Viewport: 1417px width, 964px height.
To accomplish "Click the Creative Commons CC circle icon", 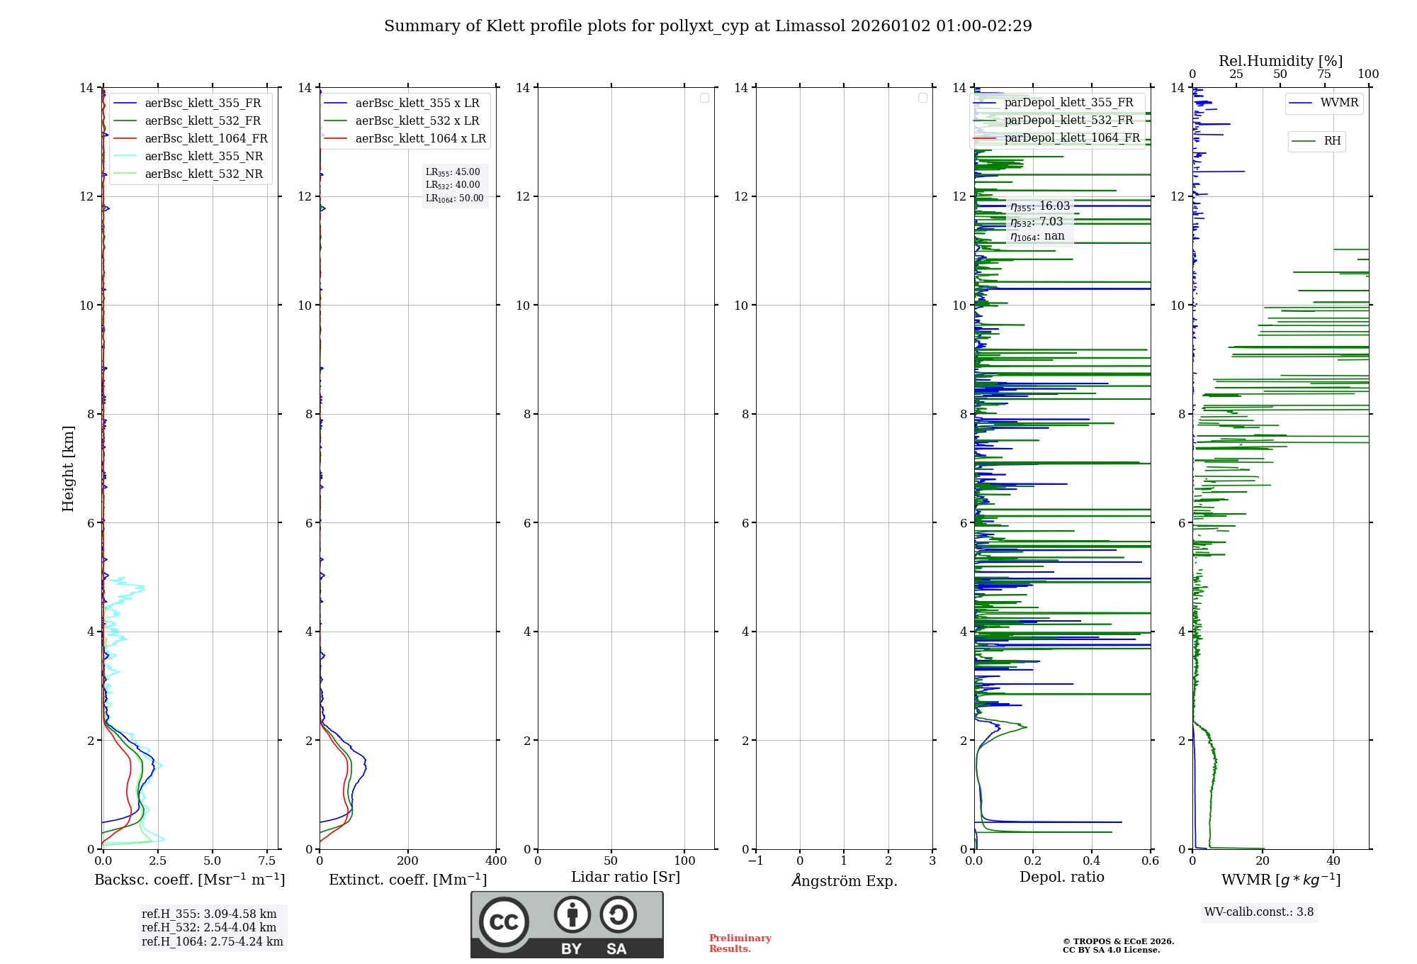I will pos(504,921).
